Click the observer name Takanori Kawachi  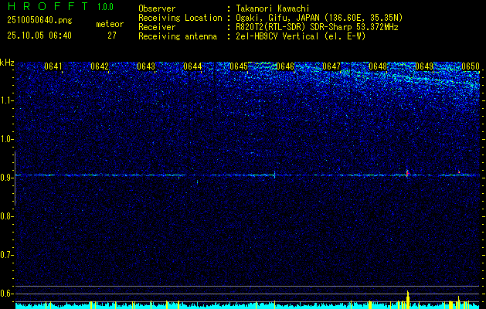(x=273, y=8)
